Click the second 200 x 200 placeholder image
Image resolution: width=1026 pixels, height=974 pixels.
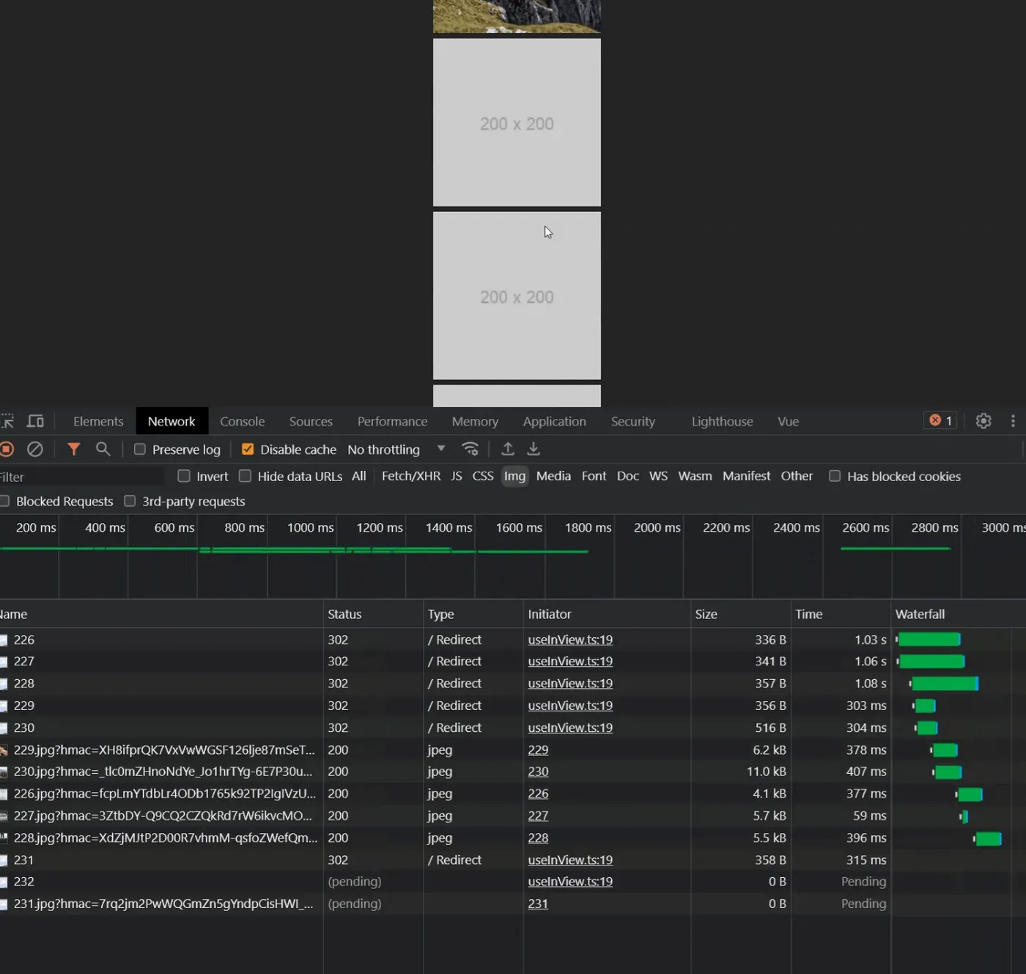pyautogui.click(x=517, y=296)
